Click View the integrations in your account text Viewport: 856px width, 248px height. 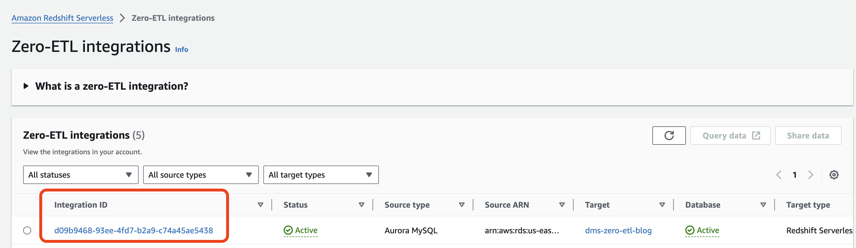pyautogui.click(x=82, y=152)
